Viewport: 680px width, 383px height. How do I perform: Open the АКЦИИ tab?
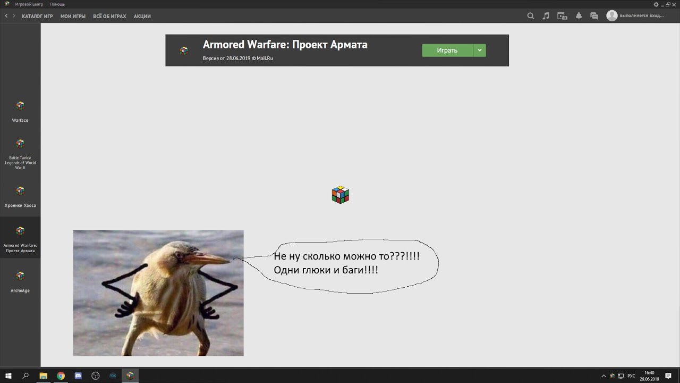(142, 16)
